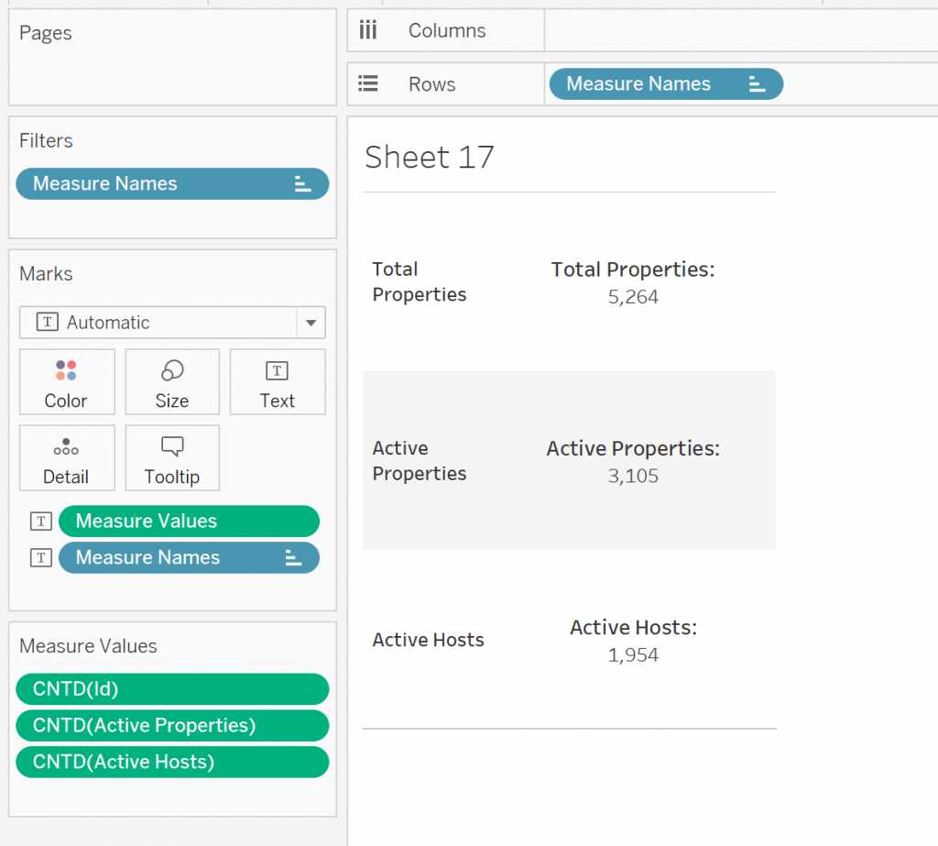This screenshot has width=938, height=846.
Task: Click sort icon on Rows Measure Names pill
Action: [757, 83]
